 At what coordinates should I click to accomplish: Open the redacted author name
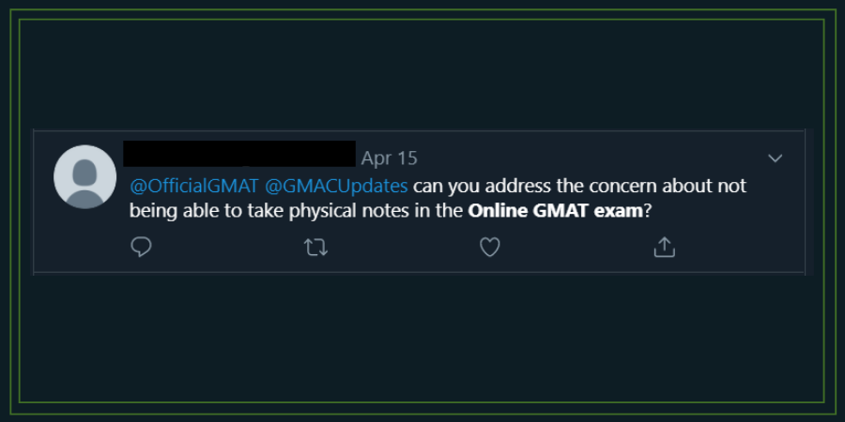tap(239, 154)
